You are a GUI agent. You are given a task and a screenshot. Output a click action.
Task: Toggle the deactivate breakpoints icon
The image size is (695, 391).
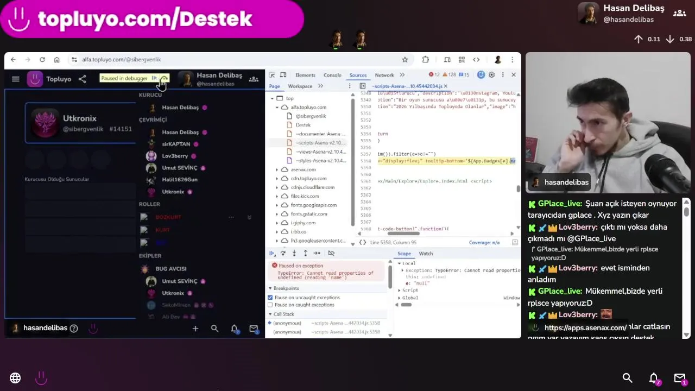[331, 253]
